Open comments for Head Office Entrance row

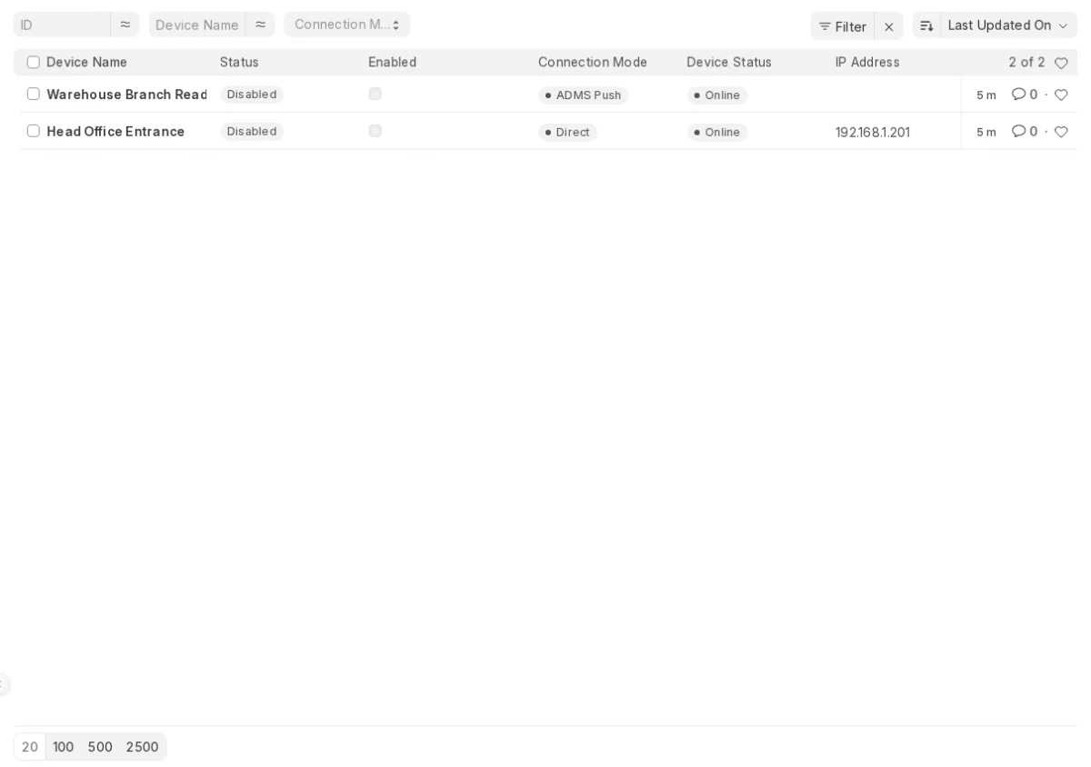(1025, 132)
